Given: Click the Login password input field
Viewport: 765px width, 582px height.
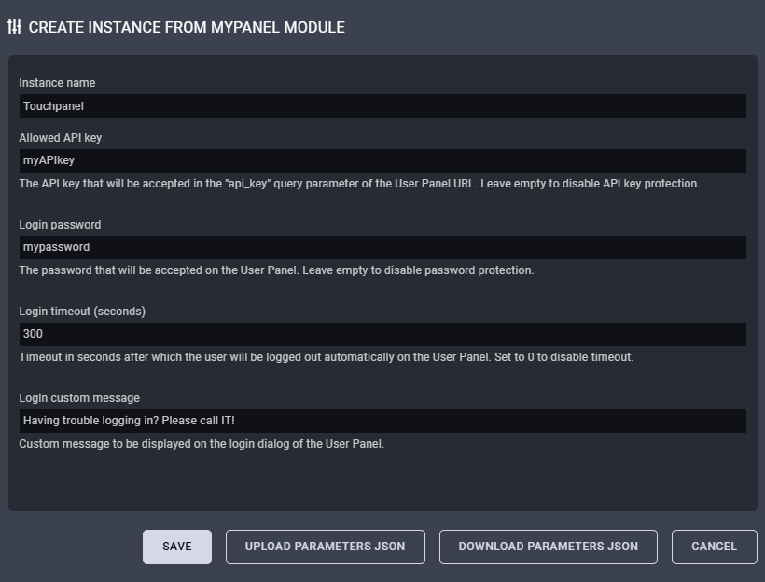Looking at the screenshot, I should (382, 247).
